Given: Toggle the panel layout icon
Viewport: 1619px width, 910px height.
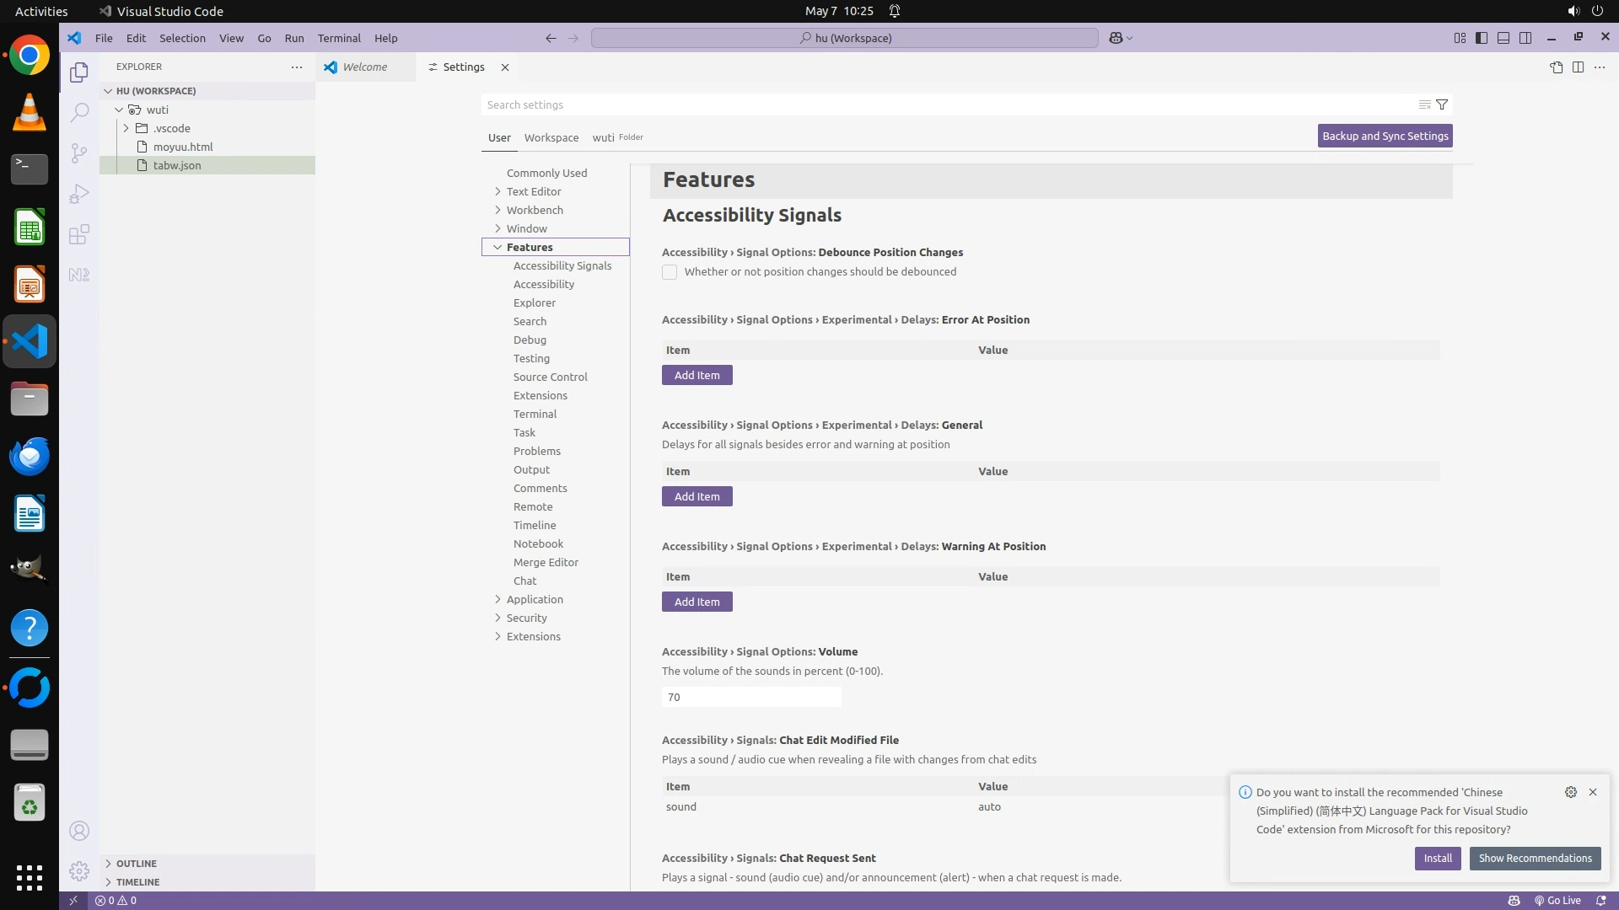Looking at the screenshot, I should click(x=1503, y=38).
